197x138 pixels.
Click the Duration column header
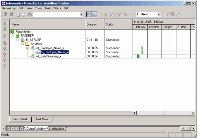pos(95,24)
